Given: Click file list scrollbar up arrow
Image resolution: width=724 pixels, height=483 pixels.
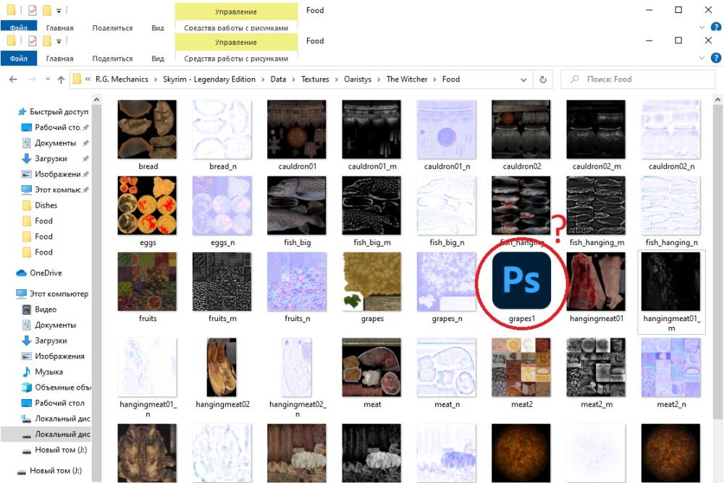Looking at the screenshot, I should (717, 100).
